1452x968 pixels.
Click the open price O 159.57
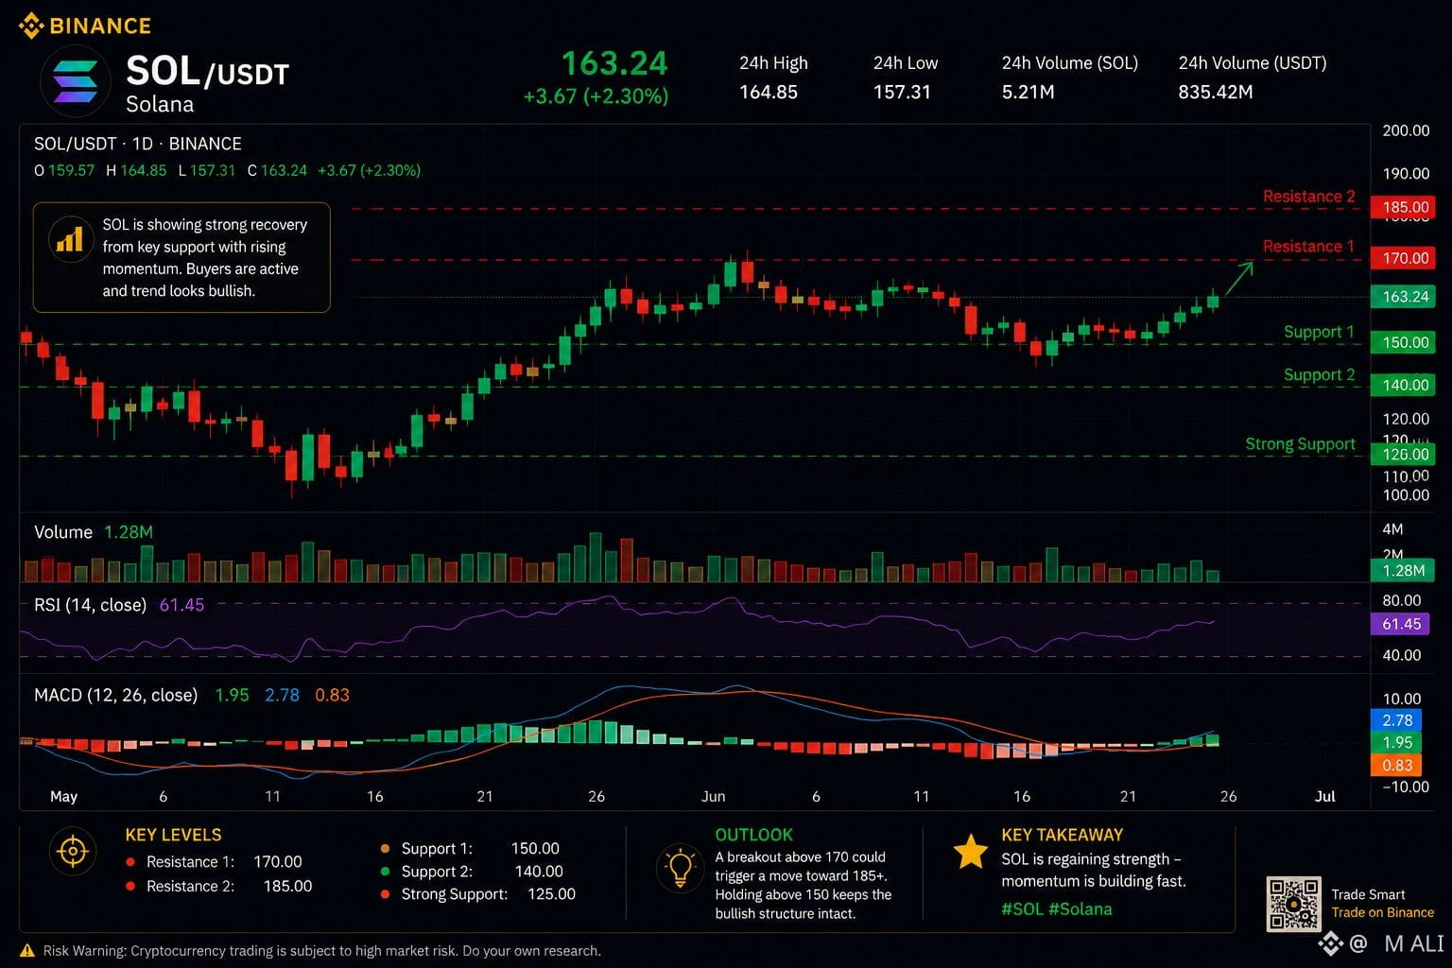[x=64, y=170]
